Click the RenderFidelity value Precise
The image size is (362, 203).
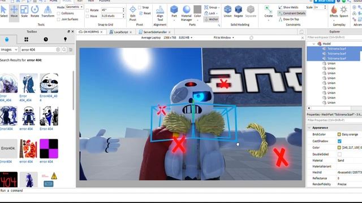click(x=342, y=184)
